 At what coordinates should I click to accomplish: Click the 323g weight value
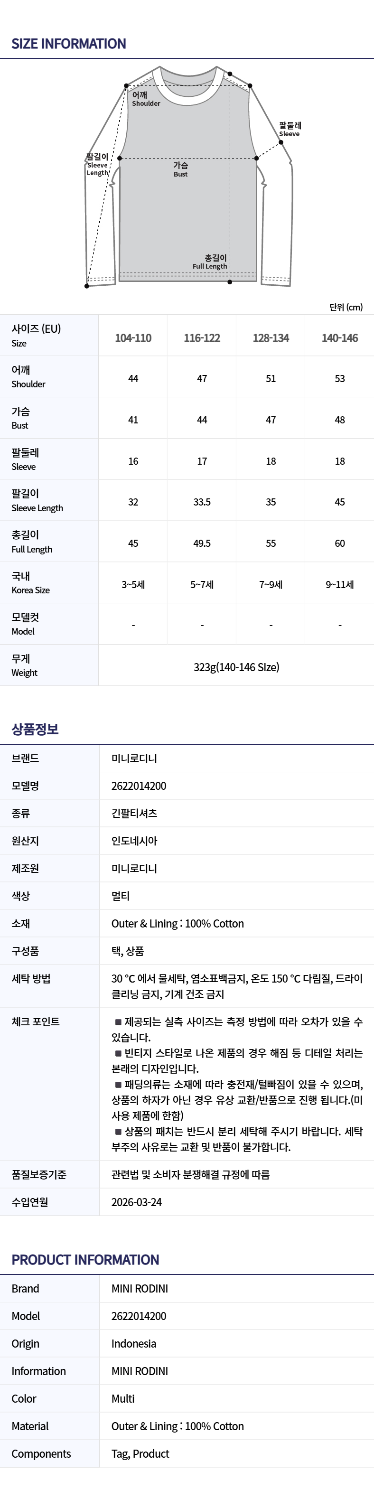tap(236, 667)
